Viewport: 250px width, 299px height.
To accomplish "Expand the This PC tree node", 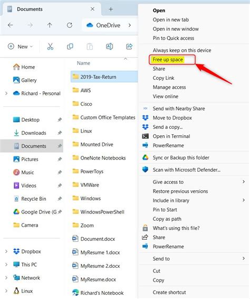I will [x=6, y=265].
